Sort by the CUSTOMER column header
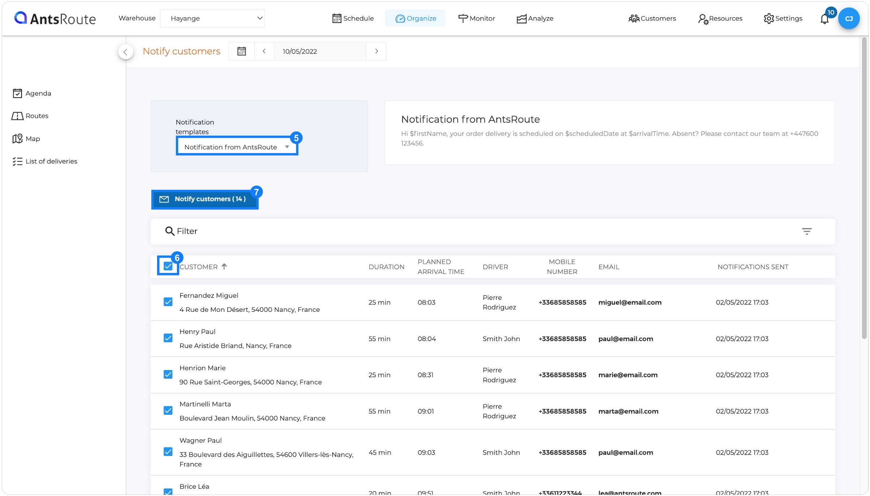 click(x=199, y=267)
